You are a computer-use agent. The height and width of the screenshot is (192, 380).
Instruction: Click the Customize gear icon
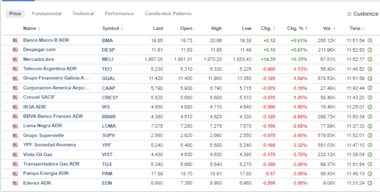click(349, 14)
